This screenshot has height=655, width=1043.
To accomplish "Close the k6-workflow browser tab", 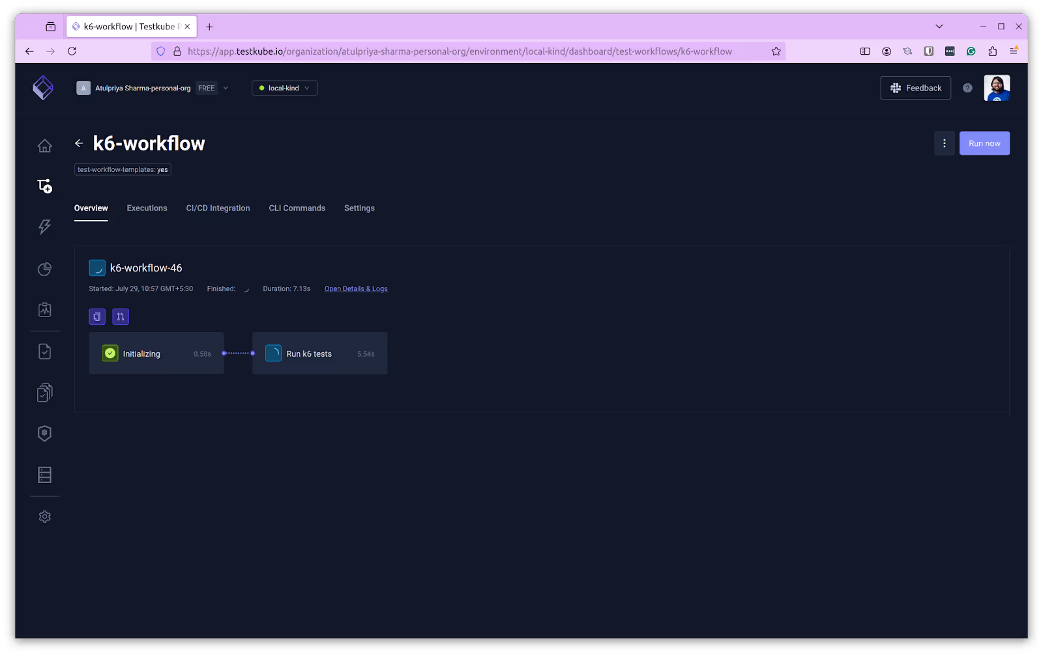I will [x=187, y=27].
